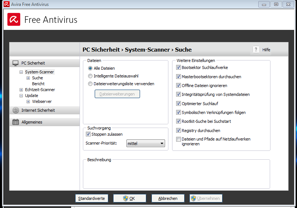
Task: Close the Avira Free Antivirus window
Action: (288, 4)
